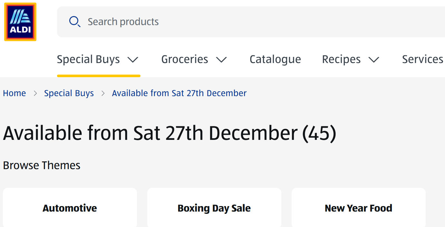This screenshot has height=227, width=445.
Task: Expand the chevron beside Special Buys
Action: (x=133, y=60)
